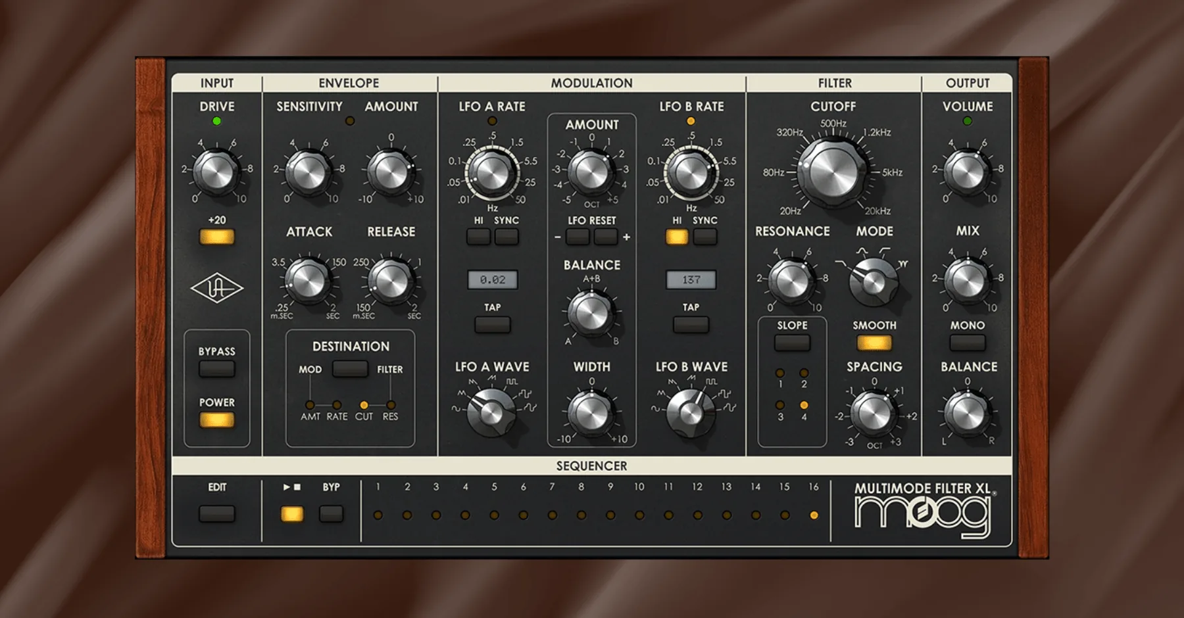
Task: Click sequencer step 8 LED
Action: coord(581,515)
